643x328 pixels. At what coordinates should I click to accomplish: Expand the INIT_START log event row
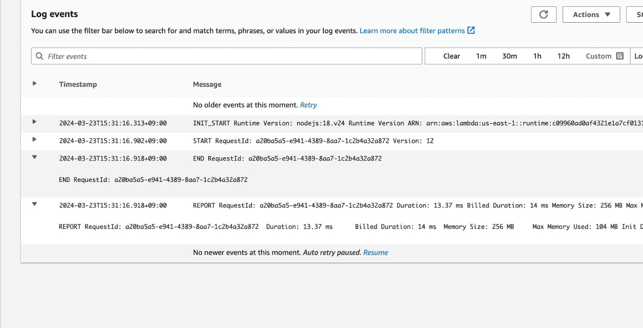point(35,122)
